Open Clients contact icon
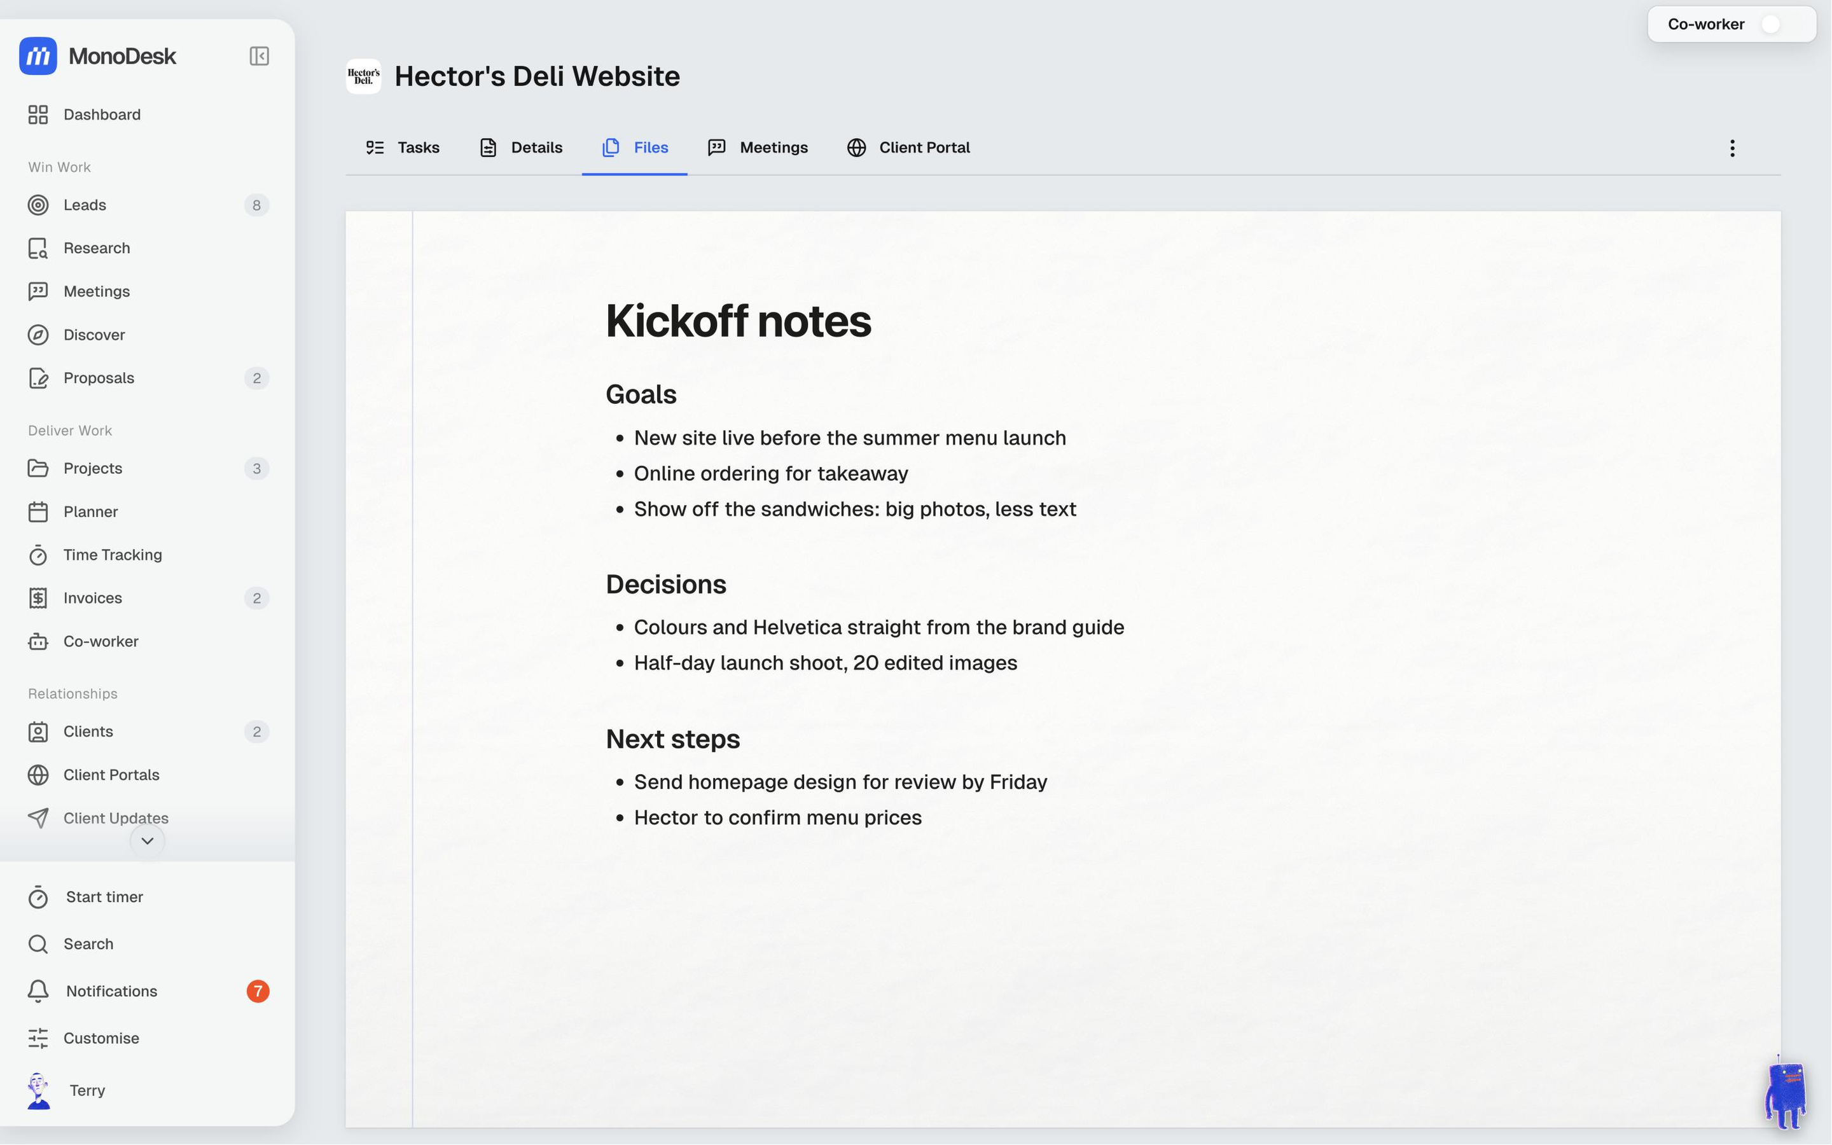Screen dimensions: 1832x1145 point(38,732)
